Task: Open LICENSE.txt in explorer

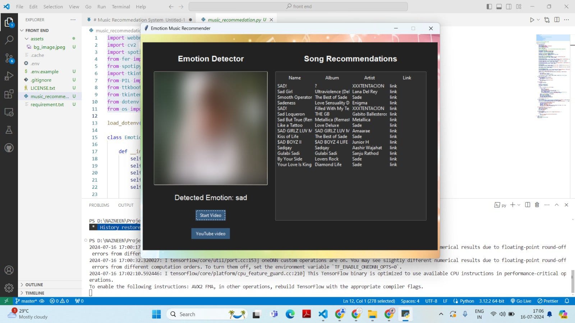Action: point(43,88)
